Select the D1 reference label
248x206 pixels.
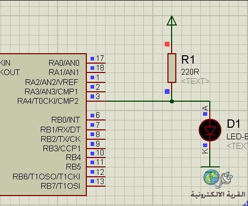(234, 124)
